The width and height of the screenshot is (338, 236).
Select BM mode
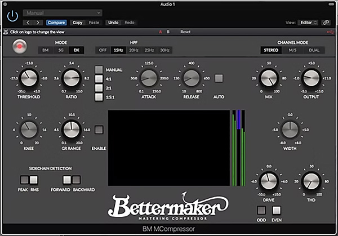[45, 50]
